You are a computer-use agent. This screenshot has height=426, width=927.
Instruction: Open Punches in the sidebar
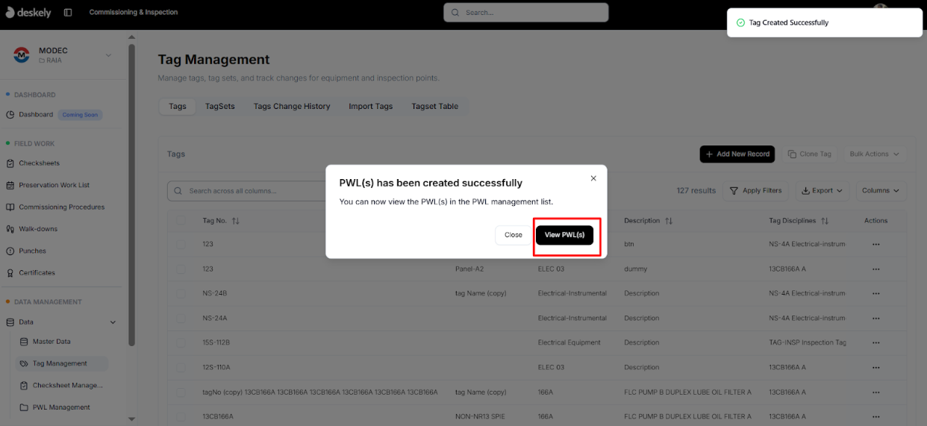tap(32, 251)
